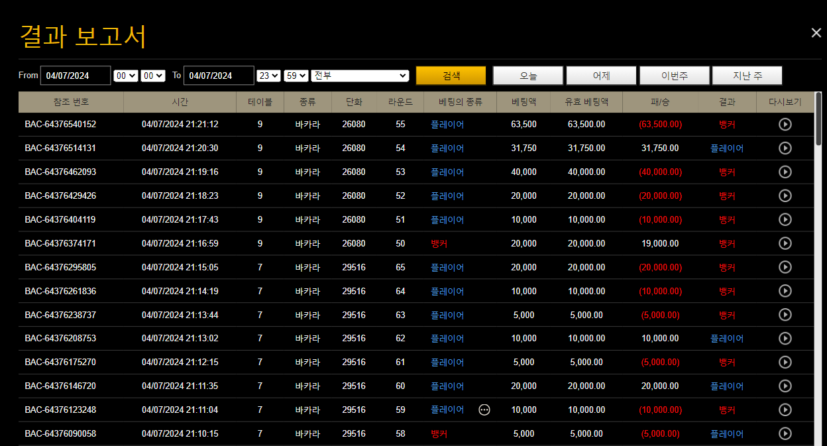Click 플레이어 result in round 54 row
Image resolution: width=827 pixels, height=446 pixels.
727,148
